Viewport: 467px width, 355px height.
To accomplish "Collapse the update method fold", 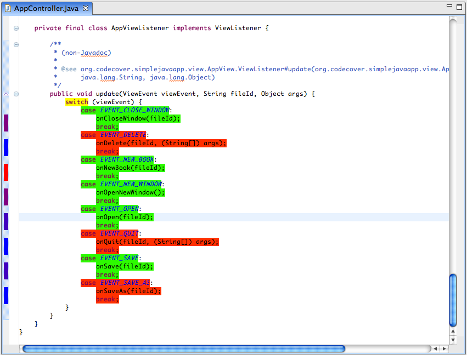I will click(x=16, y=94).
